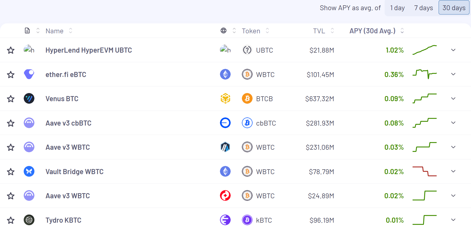Click the BNB Chain icon in the Venus row

(x=225, y=98)
